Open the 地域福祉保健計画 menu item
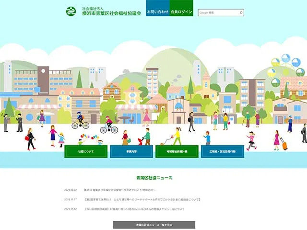 [177, 151]
